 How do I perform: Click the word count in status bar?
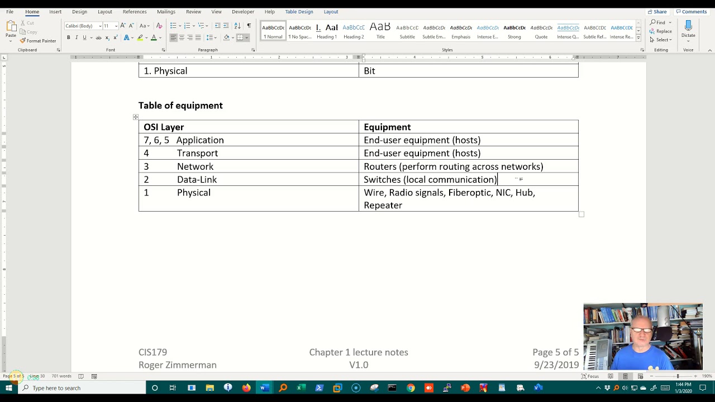click(61, 376)
